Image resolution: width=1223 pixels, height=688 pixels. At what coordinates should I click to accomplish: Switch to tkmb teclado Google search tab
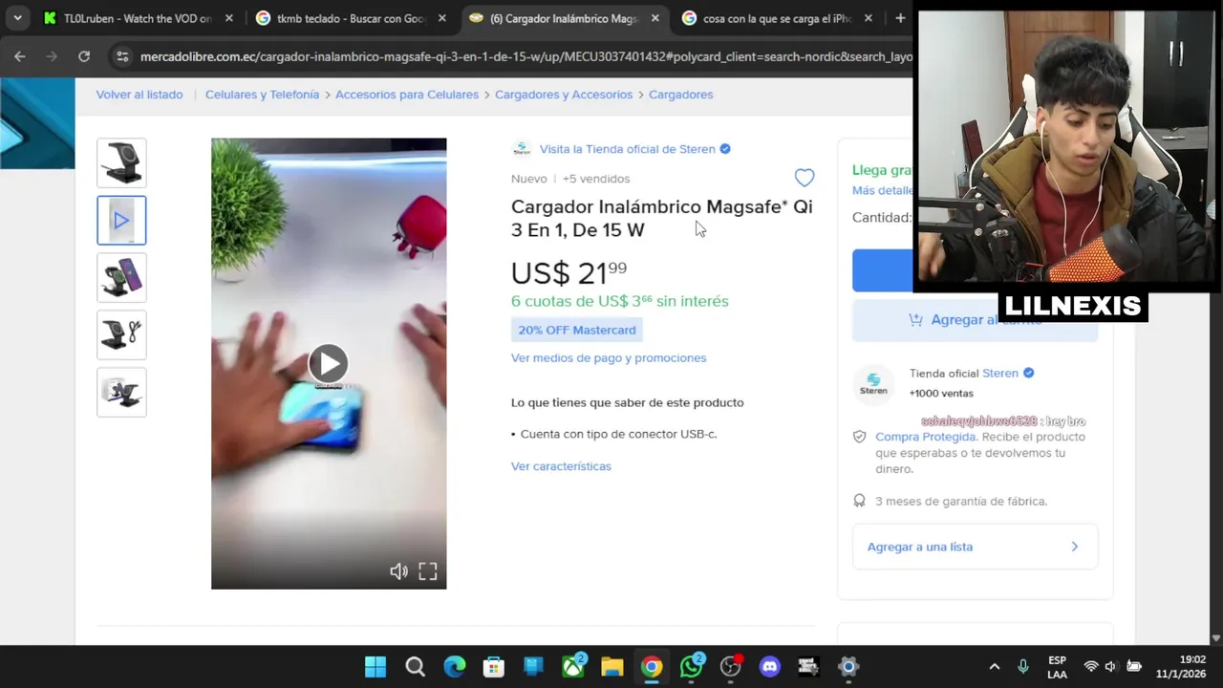click(x=351, y=18)
